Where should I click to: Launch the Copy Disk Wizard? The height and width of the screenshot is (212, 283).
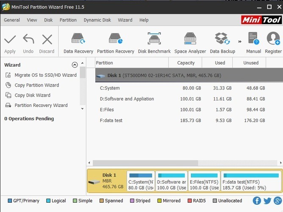pos(32,95)
